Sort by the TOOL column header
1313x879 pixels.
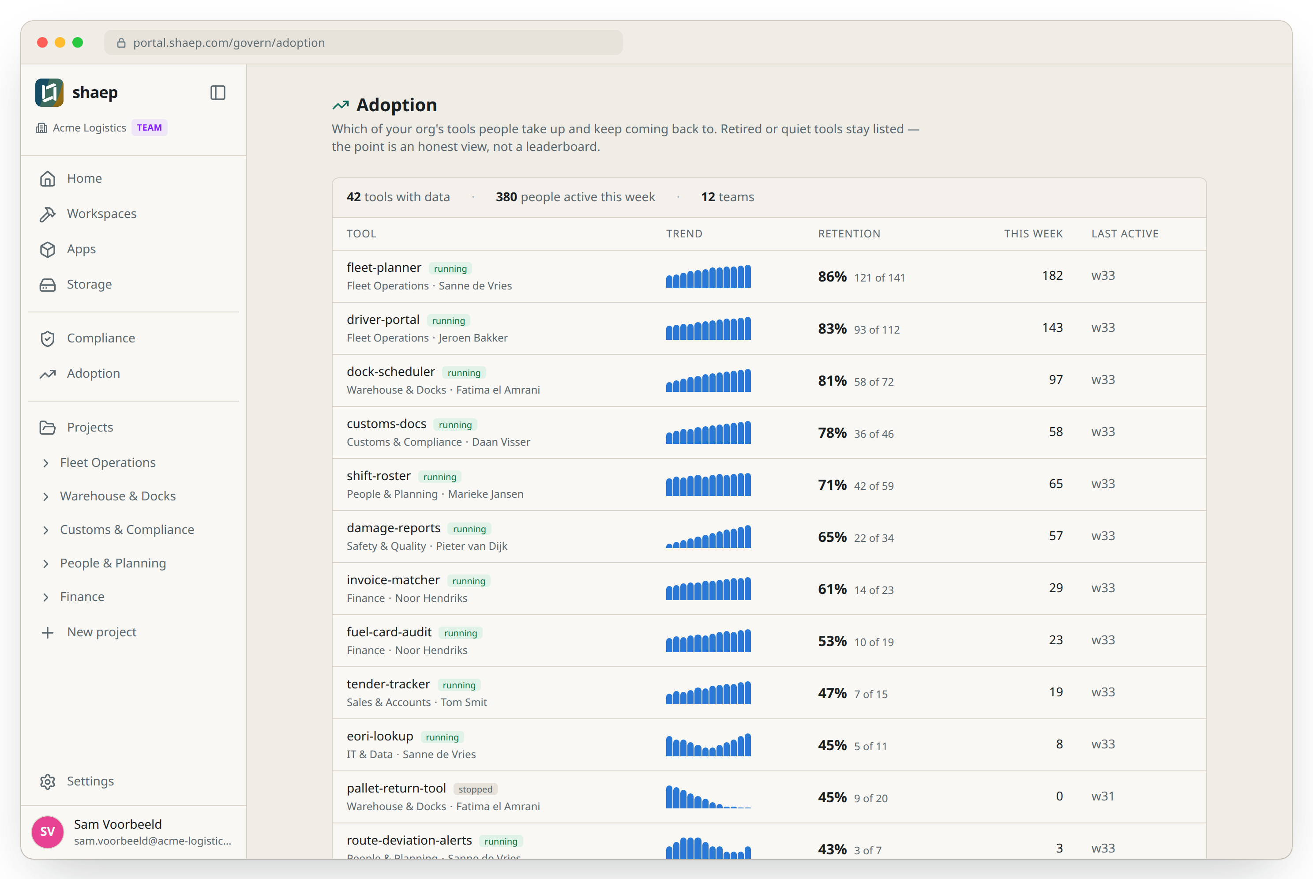point(361,234)
